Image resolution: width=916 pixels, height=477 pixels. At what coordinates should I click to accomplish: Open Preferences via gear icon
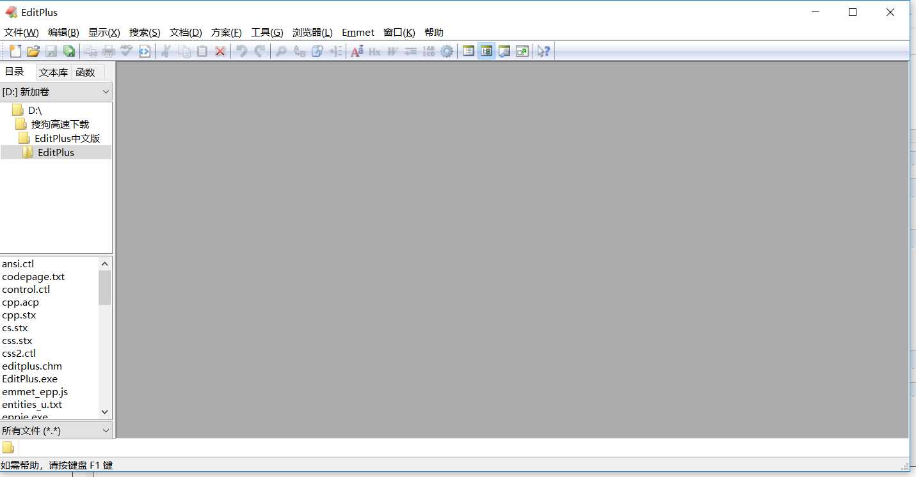pyautogui.click(x=447, y=51)
